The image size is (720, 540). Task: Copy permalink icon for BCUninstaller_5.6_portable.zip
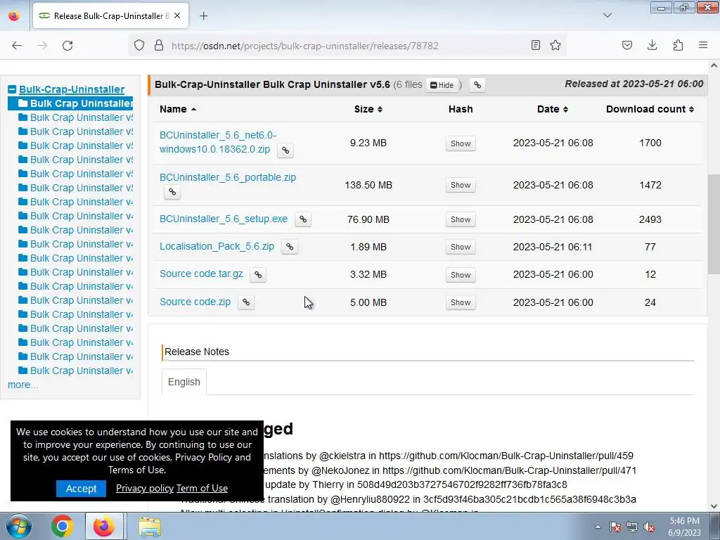172,191
